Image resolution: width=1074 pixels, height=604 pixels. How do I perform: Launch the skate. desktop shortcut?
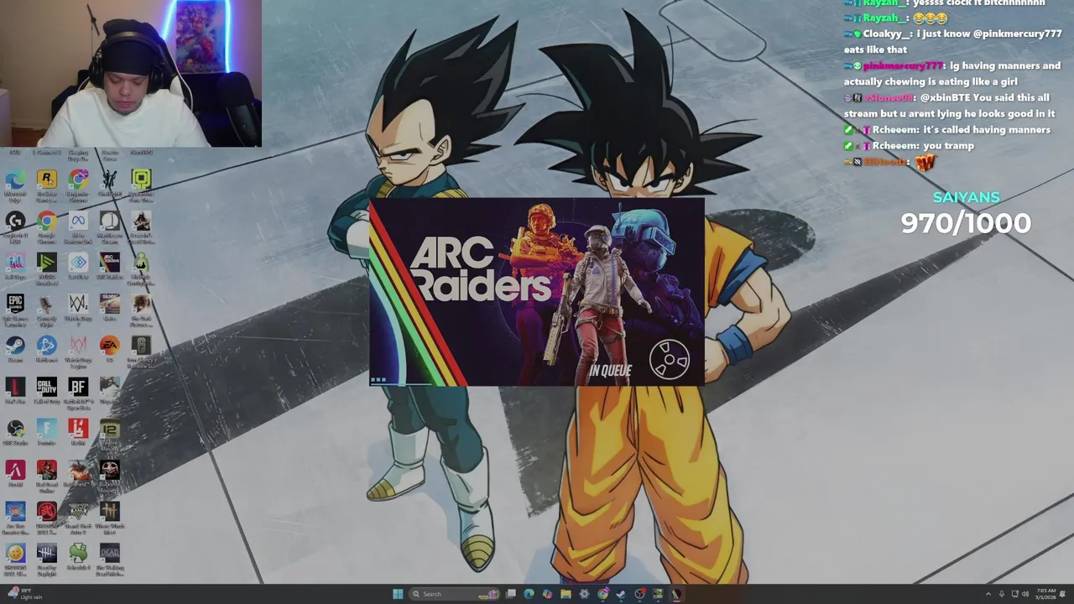click(110, 308)
